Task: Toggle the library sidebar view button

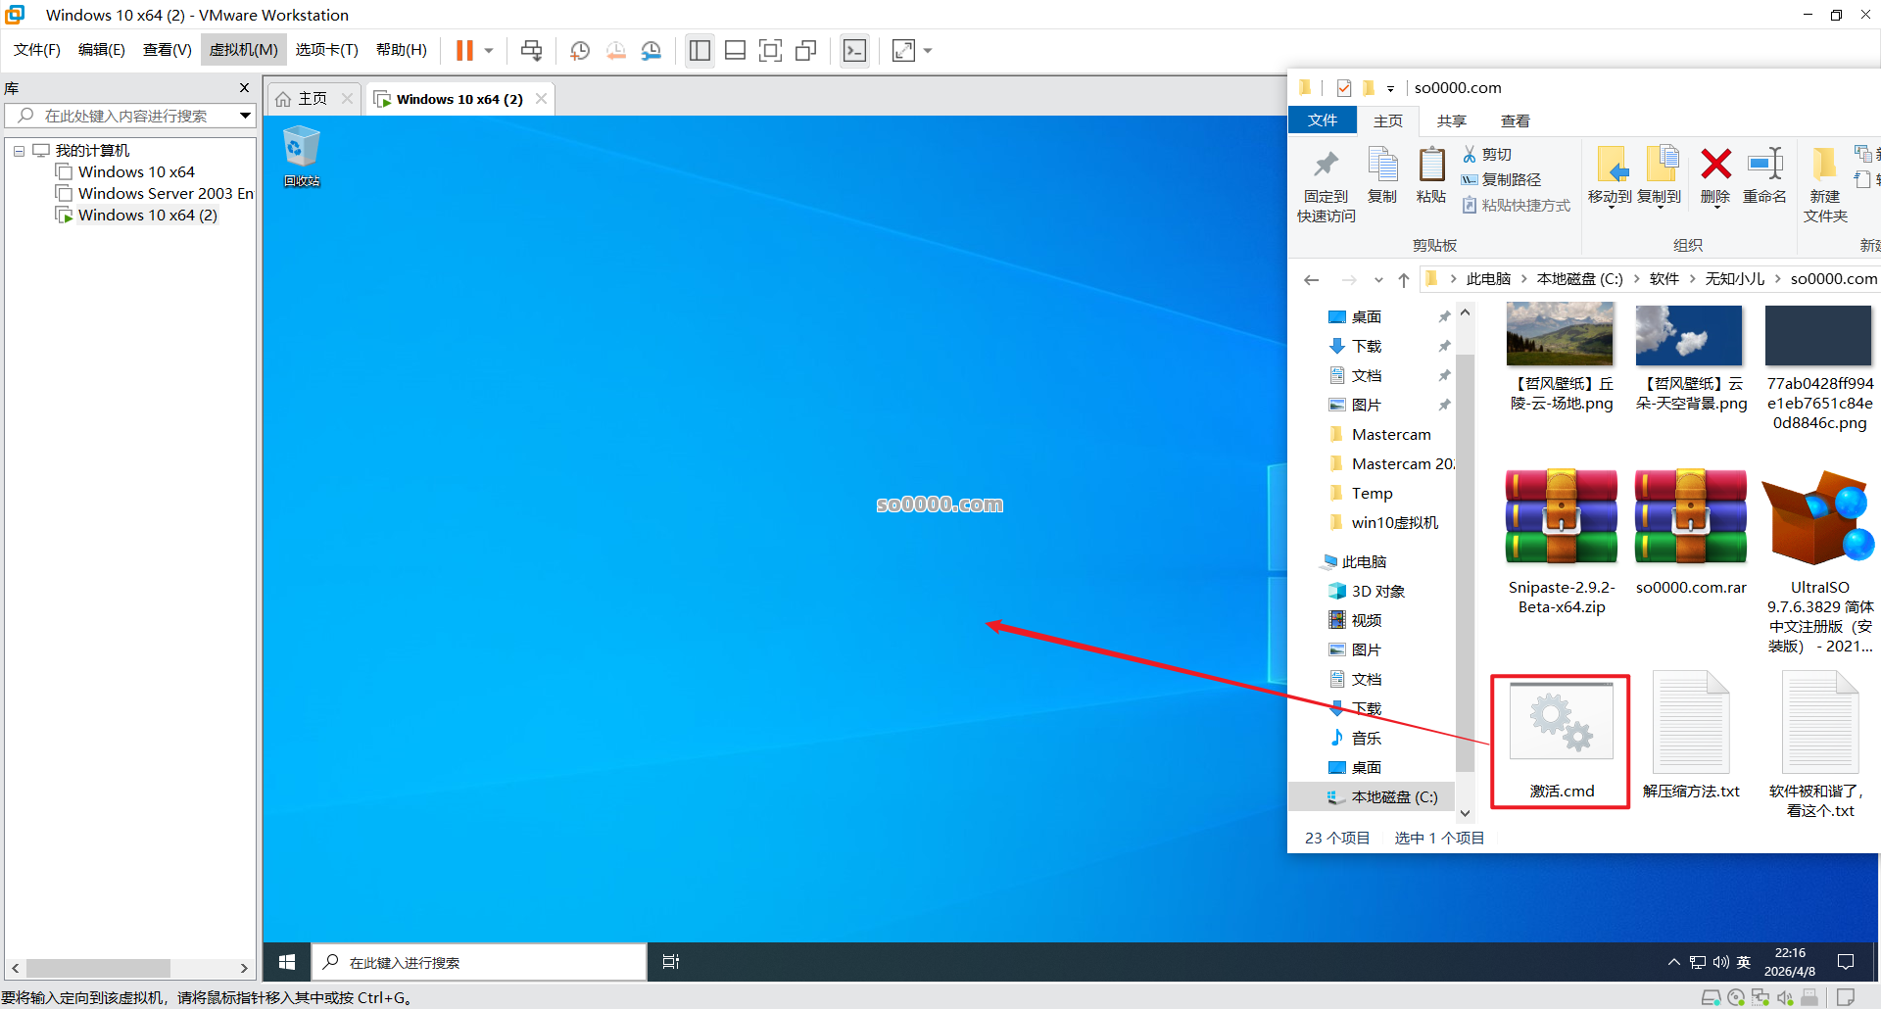Action: point(699,51)
